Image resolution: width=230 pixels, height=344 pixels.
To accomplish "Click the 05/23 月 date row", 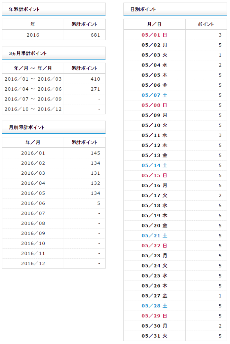I will click(175, 256).
